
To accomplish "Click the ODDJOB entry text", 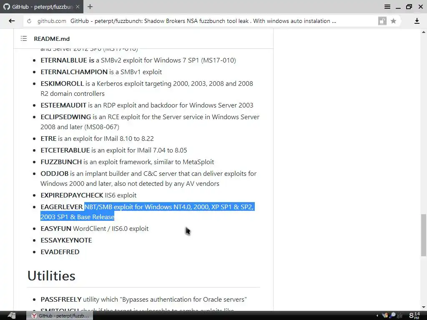I will coord(148,178).
